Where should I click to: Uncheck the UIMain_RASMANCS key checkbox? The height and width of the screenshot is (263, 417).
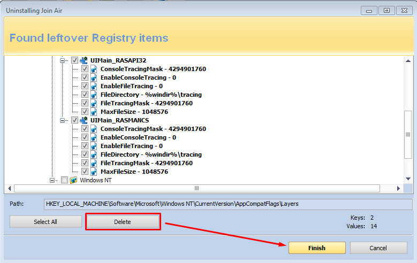[74, 120]
